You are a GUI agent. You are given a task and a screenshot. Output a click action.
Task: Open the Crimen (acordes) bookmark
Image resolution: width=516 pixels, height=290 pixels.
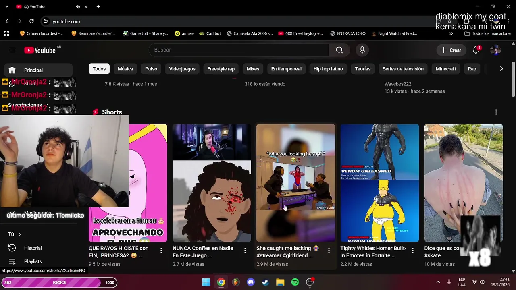click(41, 33)
